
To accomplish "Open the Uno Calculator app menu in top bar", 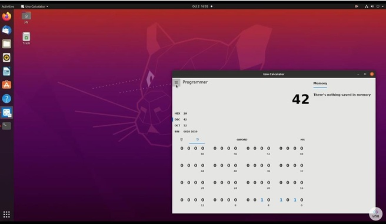I will (x=35, y=6).
